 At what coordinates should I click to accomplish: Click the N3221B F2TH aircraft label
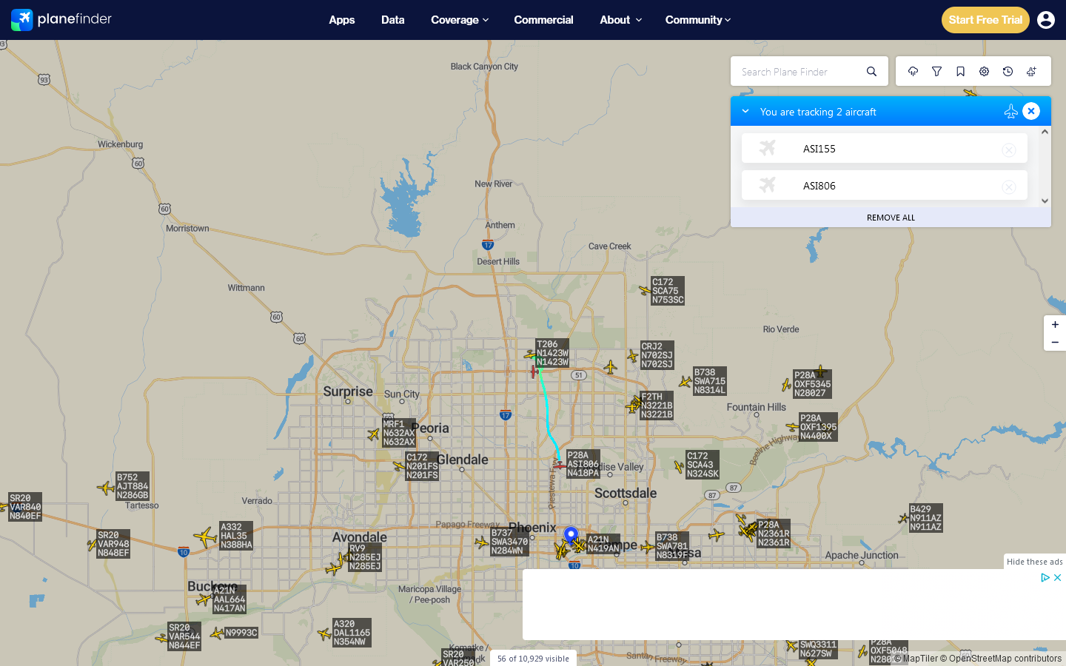(x=657, y=406)
